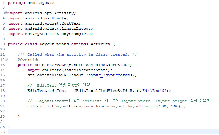Click the 'savedInstanceState' parameter on line 13
The width and height of the screenshot is (219, 135).
coord(108,65)
